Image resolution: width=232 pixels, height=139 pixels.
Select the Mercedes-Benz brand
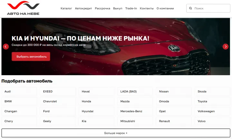tap(135, 111)
